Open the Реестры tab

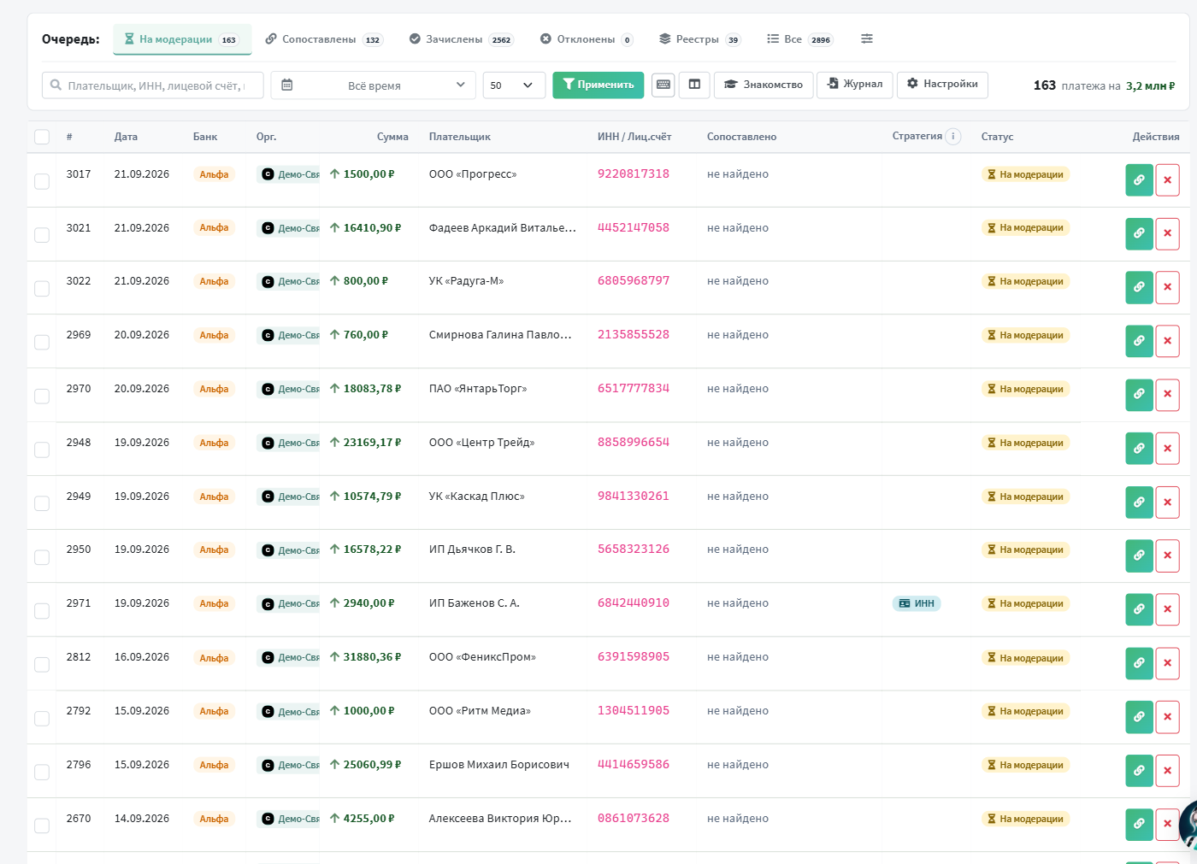[699, 39]
